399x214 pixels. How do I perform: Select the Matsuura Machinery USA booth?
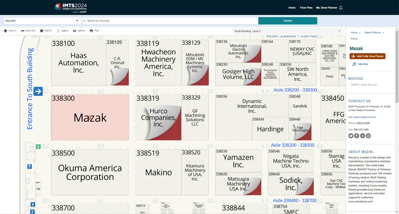238,184
